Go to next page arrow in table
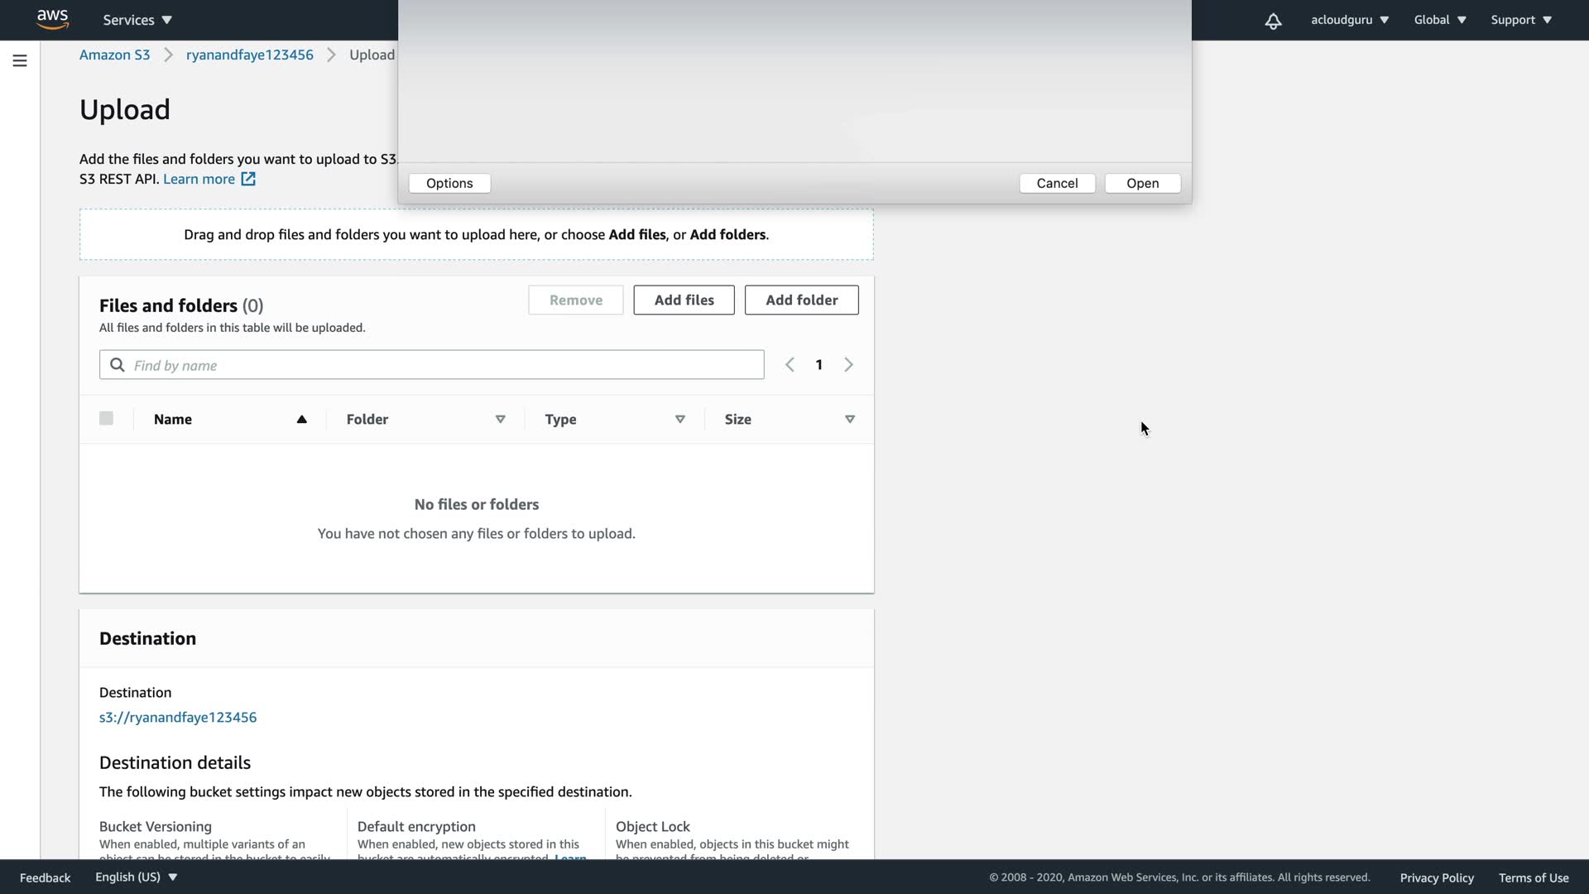Screen dimensions: 1589x894 [848, 365]
